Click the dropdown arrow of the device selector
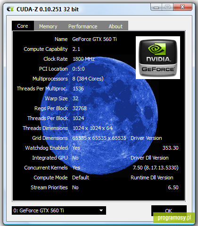The height and width of the screenshot is (226, 198). [101, 210]
